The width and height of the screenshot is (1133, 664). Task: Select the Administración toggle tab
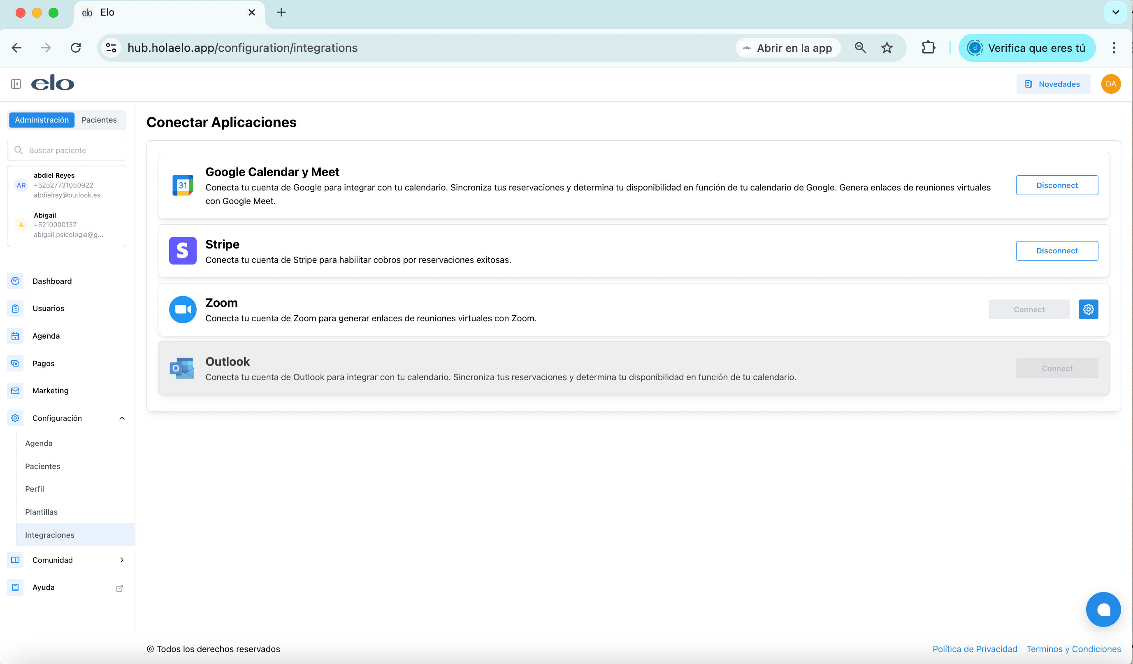(42, 120)
